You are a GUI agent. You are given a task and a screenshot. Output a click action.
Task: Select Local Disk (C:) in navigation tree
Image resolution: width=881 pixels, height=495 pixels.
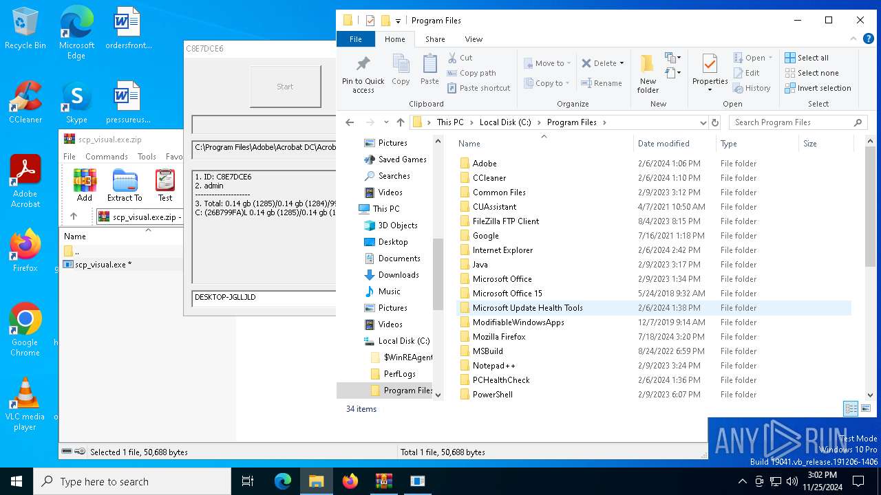click(x=403, y=341)
